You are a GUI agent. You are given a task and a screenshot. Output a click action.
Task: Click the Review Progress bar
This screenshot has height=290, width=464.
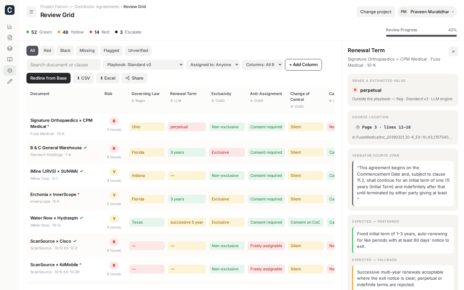pyautogui.click(x=421, y=35)
